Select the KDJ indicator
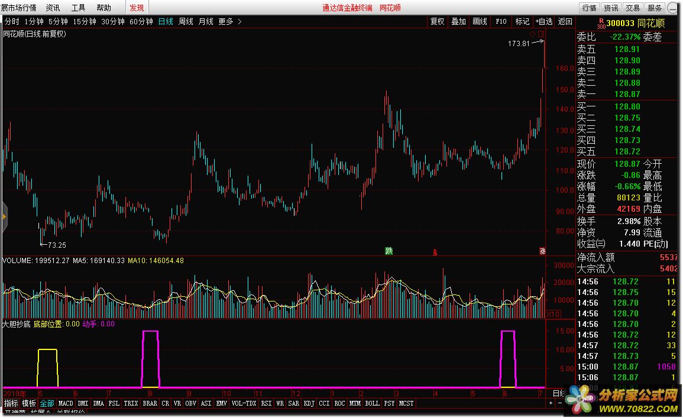Image resolution: width=683 pixels, height=418 pixels. [309, 404]
